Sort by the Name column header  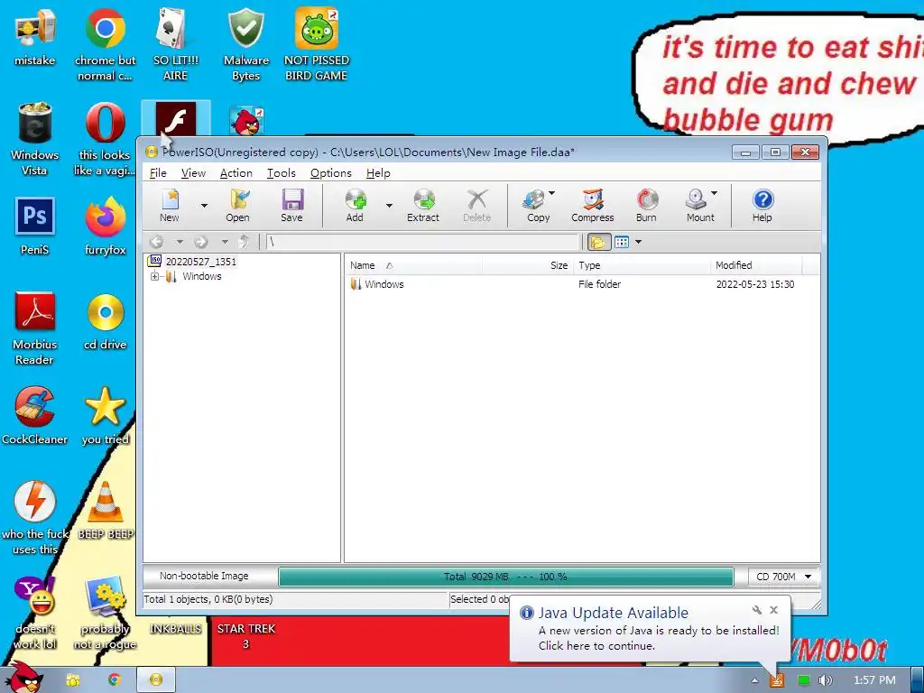[x=413, y=265]
